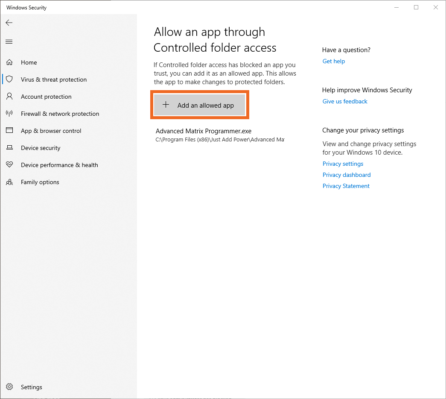This screenshot has width=446, height=399.
Task: Open Settings label in sidebar
Action: (x=31, y=387)
